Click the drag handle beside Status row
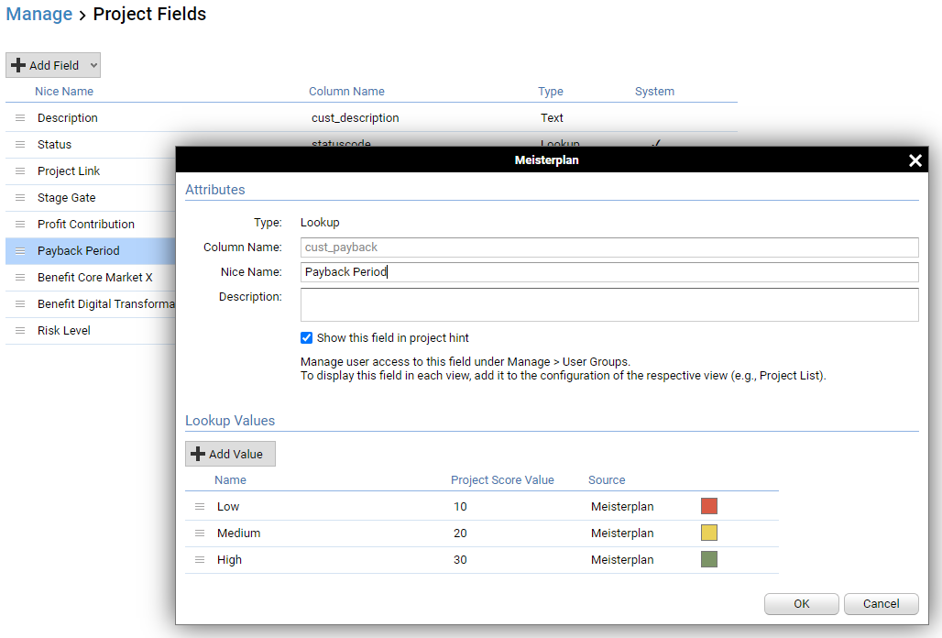The width and height of the screenshot is (942, 638). 20,144
